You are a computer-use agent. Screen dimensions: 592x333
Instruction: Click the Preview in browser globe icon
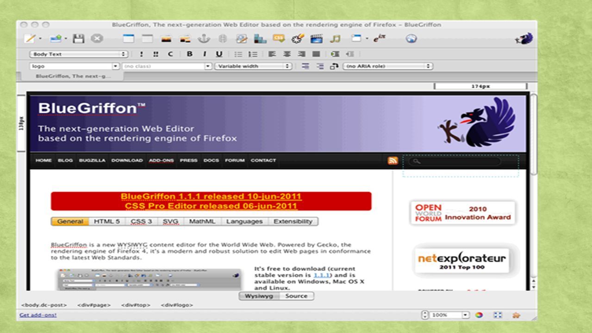(x=411, y=39)
